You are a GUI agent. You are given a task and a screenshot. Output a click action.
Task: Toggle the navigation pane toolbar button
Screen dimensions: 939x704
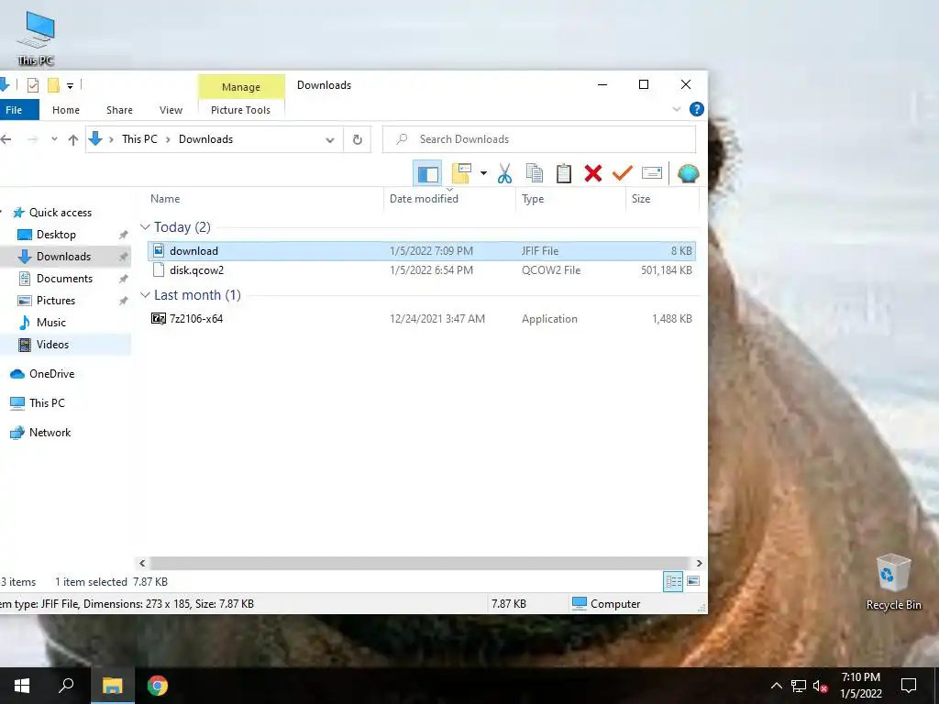[427, 173]
